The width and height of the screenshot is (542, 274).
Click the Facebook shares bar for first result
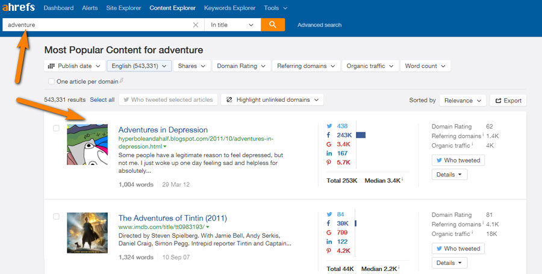[x=361, y=135]
